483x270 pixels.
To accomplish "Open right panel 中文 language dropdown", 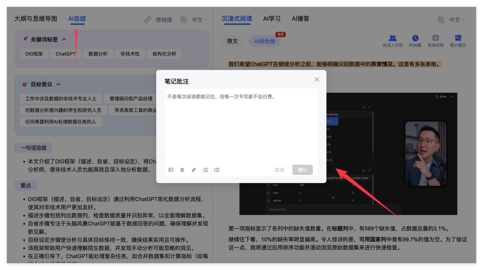I will pyautogui.click(x=457, y=20).
